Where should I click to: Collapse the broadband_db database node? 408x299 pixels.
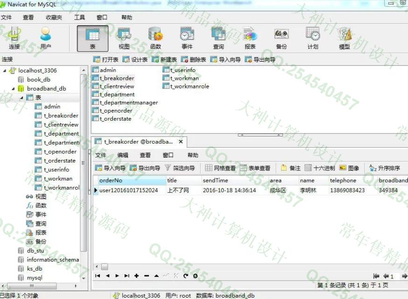[13, 89]
